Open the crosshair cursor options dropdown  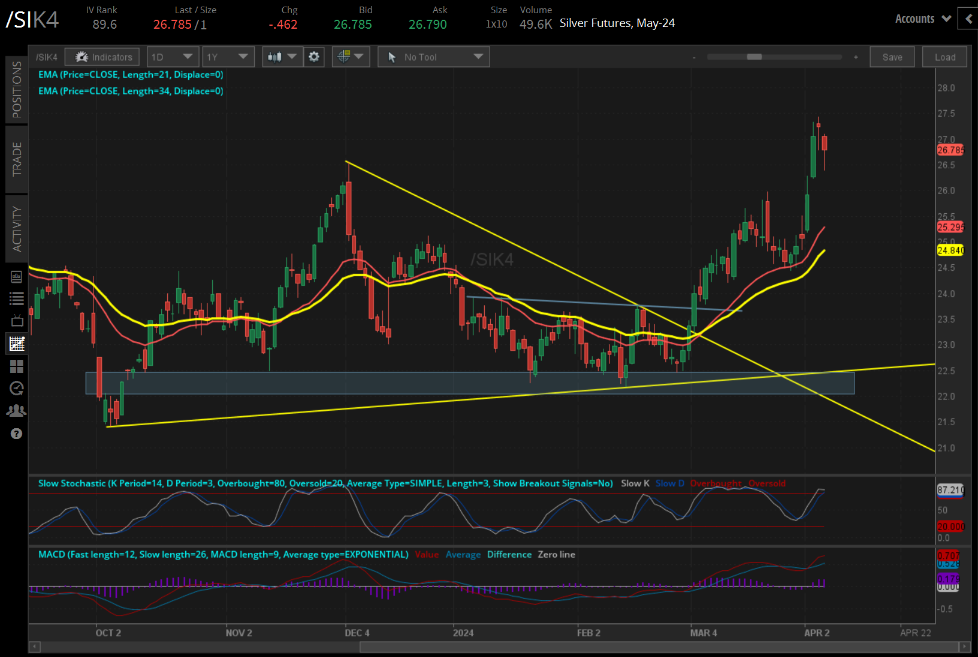[x=351, y=57]
